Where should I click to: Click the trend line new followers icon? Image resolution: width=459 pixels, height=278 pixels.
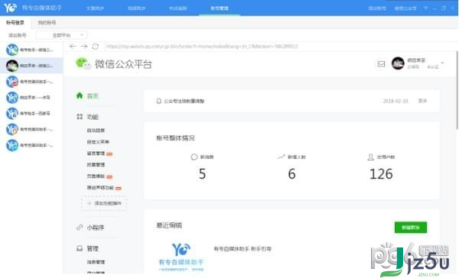[x=282, y=157]
